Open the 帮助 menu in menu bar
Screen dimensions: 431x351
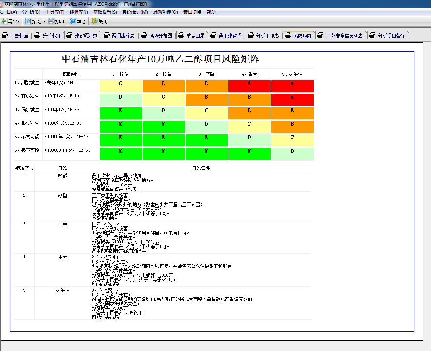coord(211,12)
